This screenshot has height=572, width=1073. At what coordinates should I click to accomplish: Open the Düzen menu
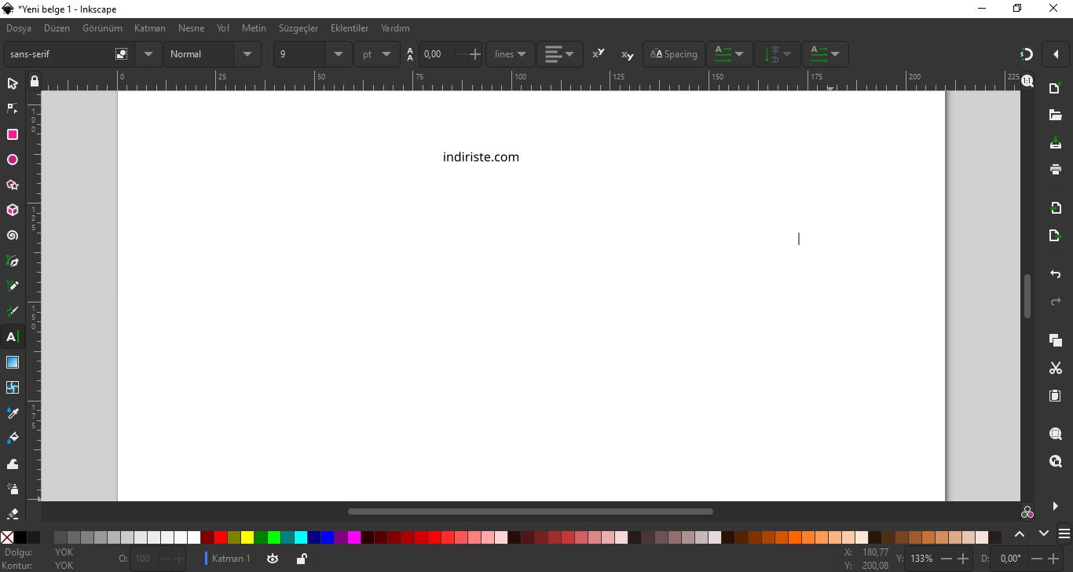(57, 28)
